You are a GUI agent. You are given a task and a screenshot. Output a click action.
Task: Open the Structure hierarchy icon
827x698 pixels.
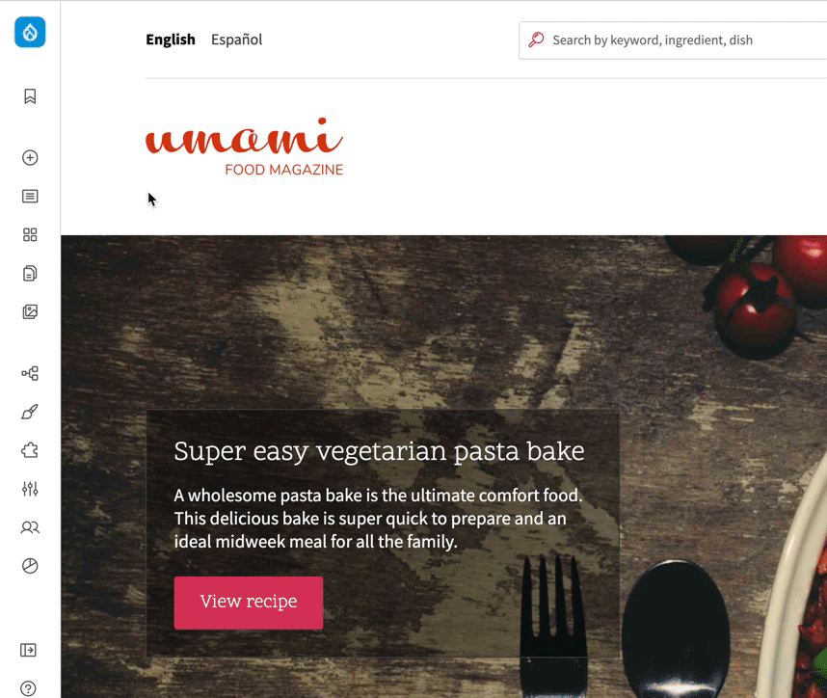(30, 373)
